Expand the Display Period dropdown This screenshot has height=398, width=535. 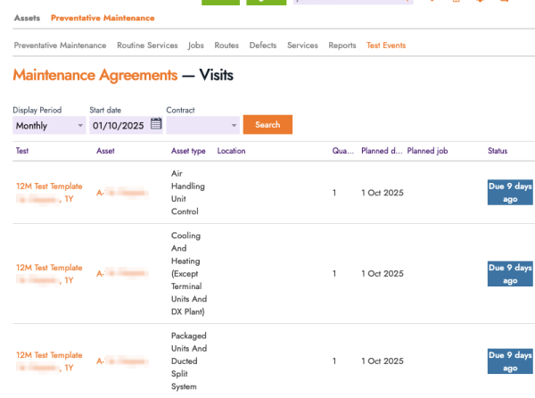pyautogui.click(x=49, y=126)
